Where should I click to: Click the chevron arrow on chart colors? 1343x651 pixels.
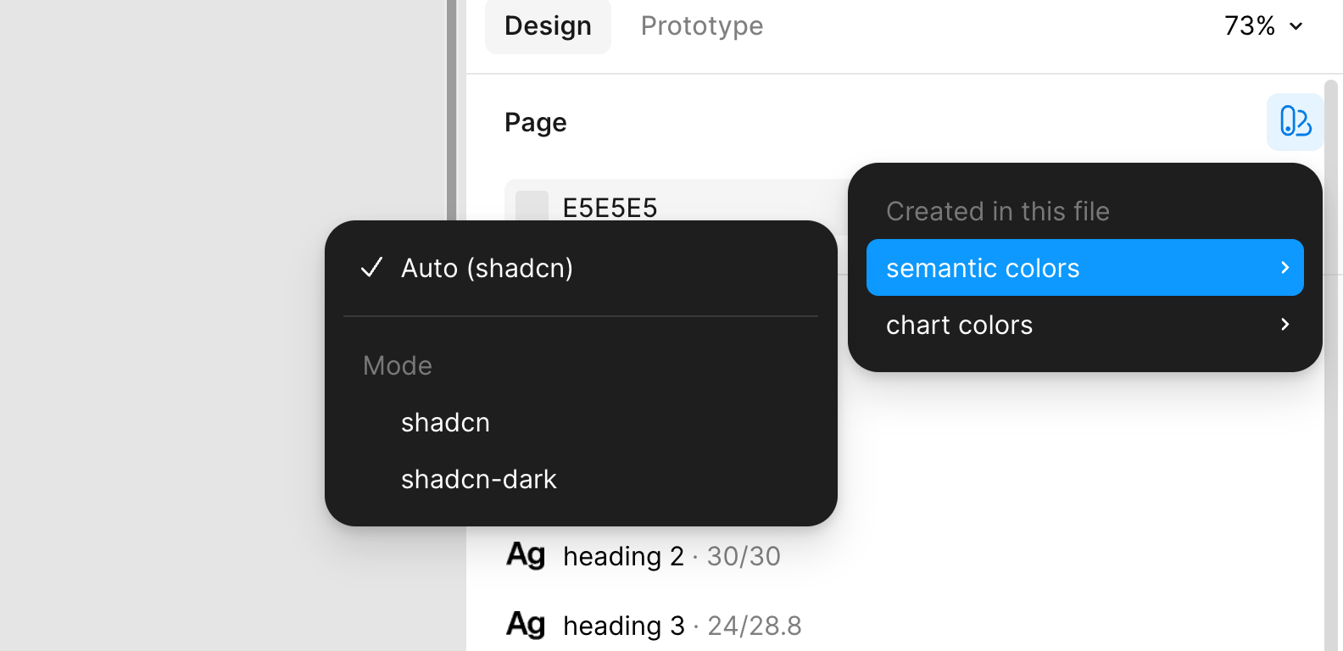click(1284, 325)
